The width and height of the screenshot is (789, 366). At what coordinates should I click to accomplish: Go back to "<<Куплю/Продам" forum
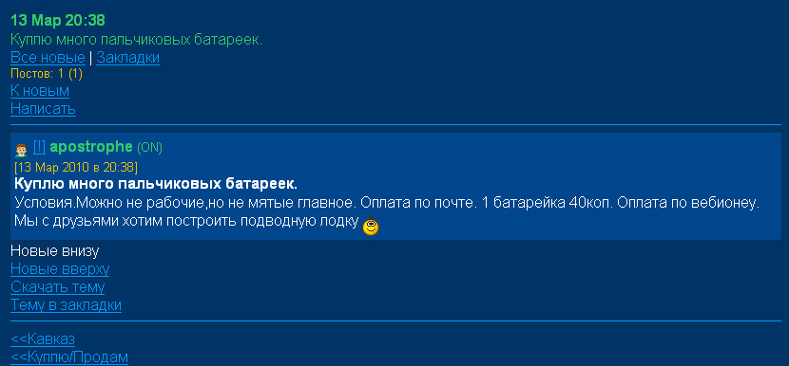(x=69, y=357)
